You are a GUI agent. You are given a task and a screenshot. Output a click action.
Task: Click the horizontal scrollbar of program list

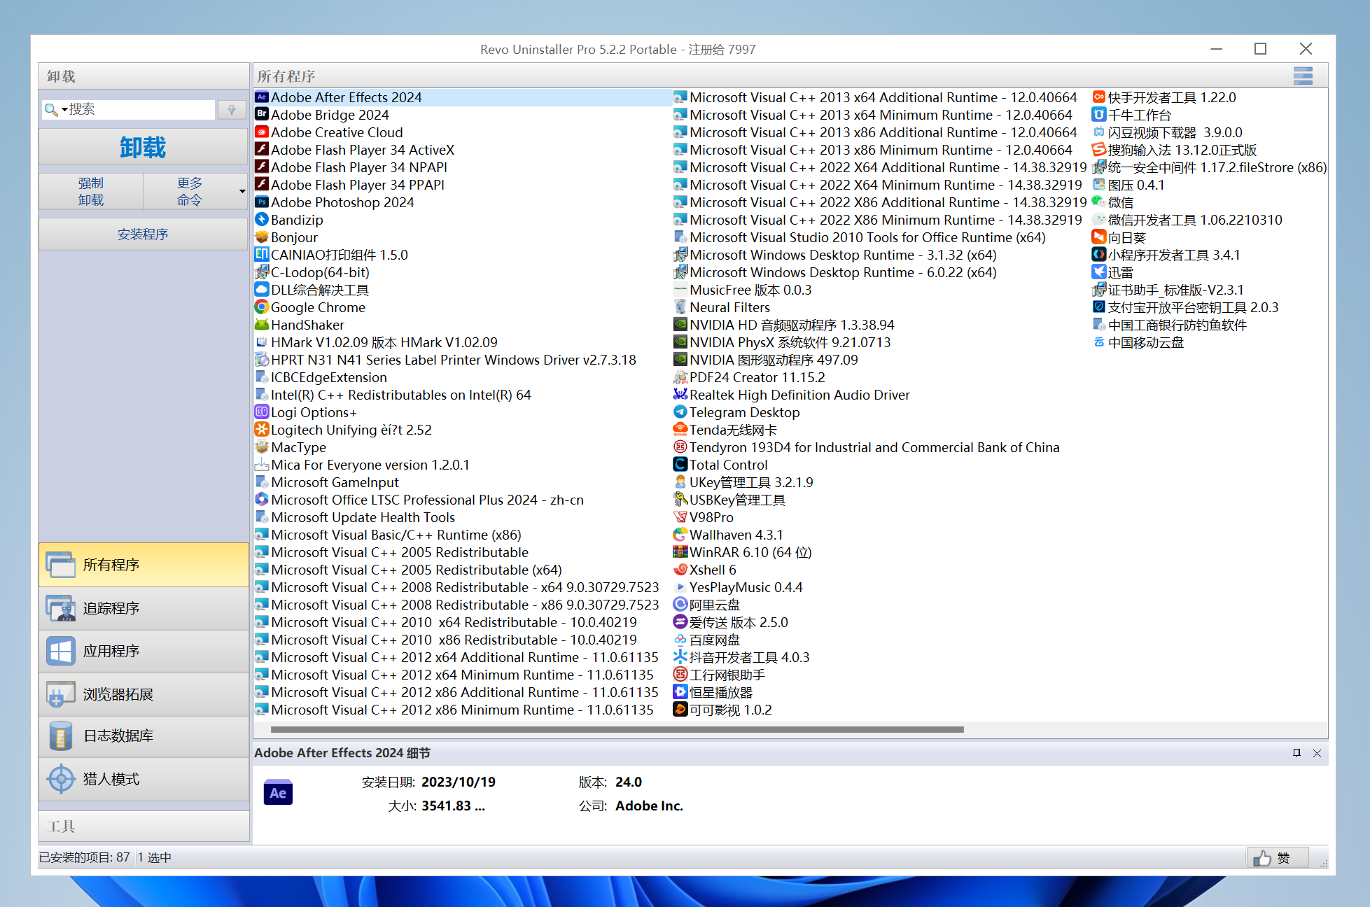tap(617, 729)
